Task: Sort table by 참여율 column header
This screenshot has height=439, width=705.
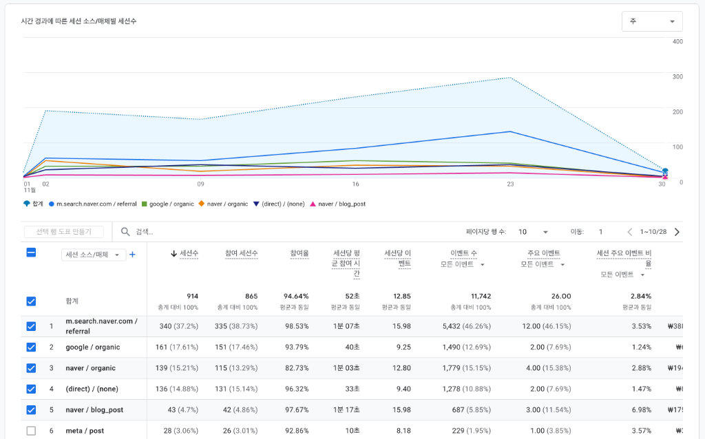Action: tap(299, 254)
